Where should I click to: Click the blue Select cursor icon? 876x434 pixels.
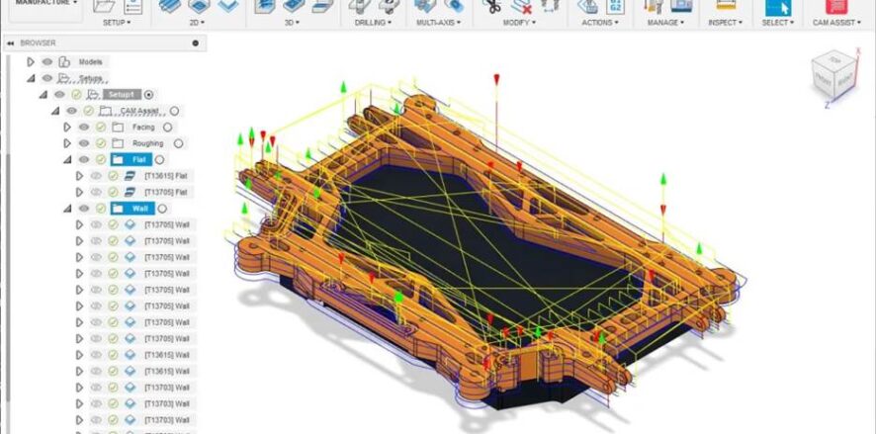(x=778, y=6)
